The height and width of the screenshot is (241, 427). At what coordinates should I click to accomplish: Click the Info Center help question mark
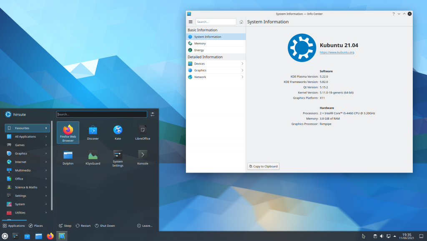pos(394,14)
